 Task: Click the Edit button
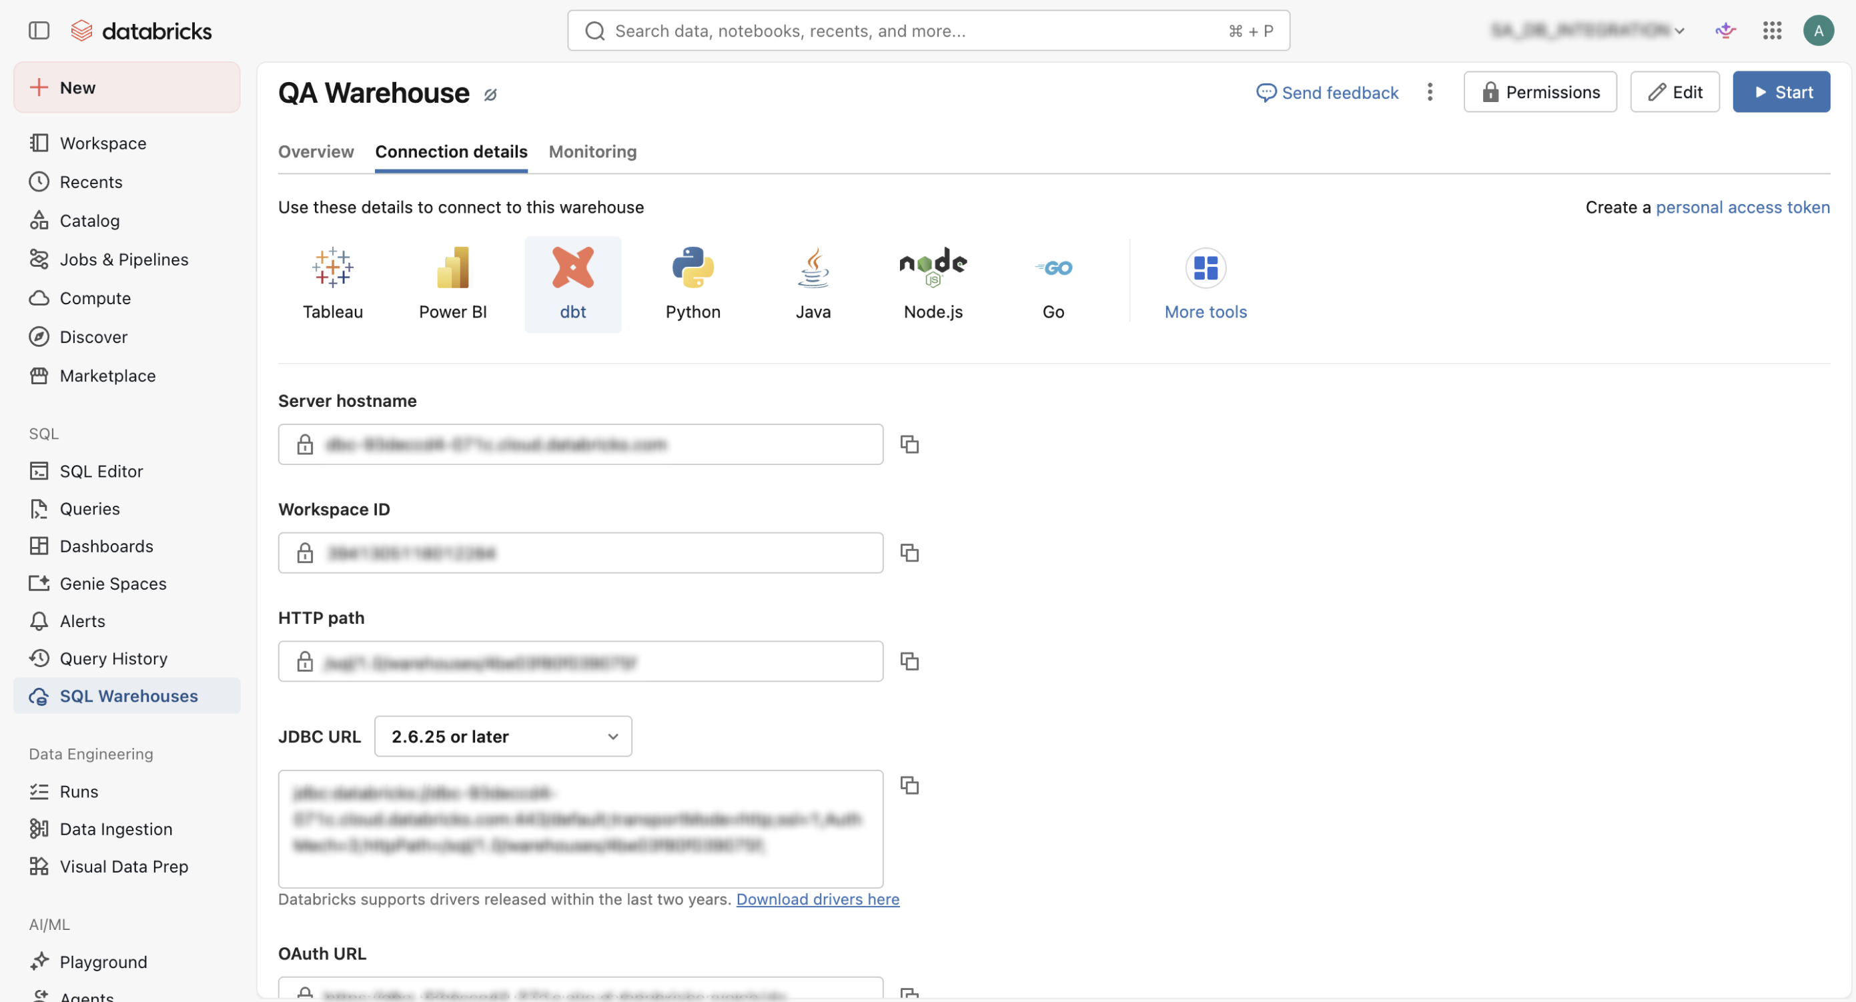[x=1675, y=91]
